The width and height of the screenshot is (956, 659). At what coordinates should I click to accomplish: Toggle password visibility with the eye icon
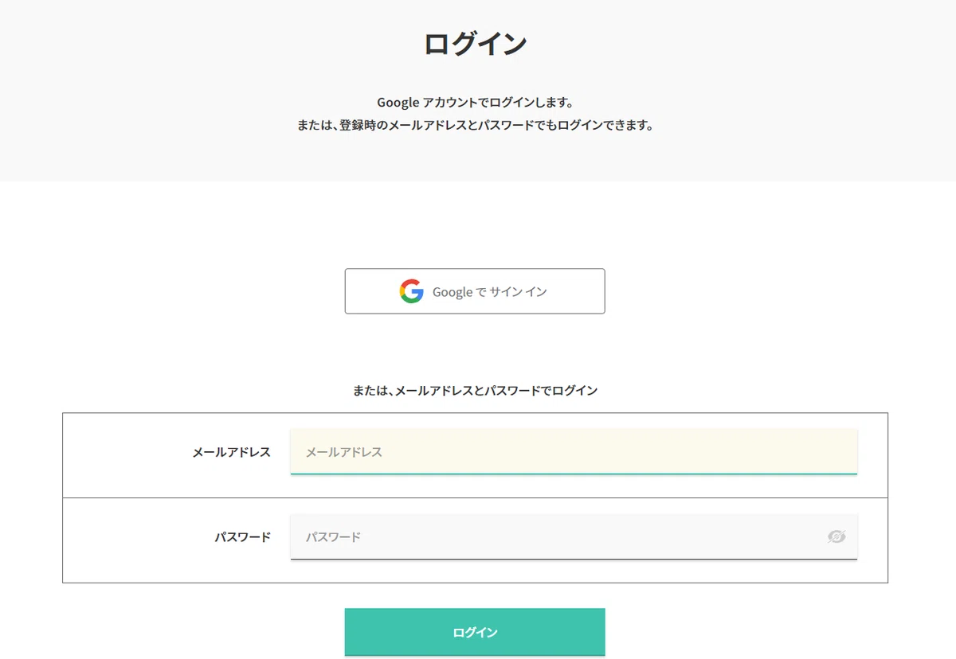pos(836,536)
